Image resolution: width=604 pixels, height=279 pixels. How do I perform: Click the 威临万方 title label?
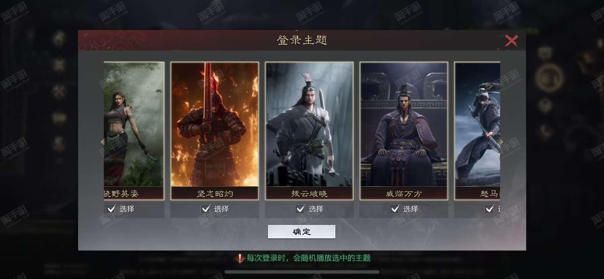click(404, 194)
